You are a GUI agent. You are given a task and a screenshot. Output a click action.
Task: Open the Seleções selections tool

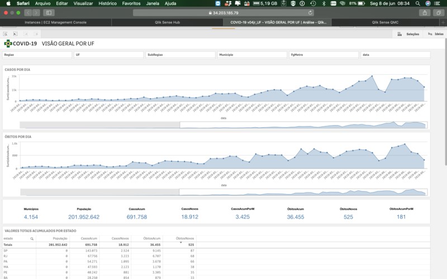(x=408, y=34)
